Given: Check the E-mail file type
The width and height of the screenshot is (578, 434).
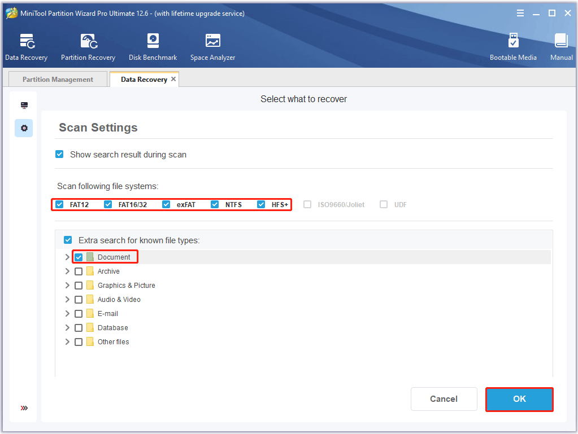Looking at the screenshot, I should point(79,314).
